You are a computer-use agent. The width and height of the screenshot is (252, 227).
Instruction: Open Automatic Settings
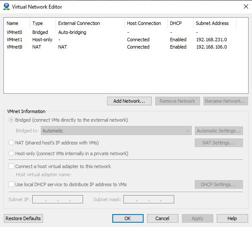click(x=219, y=131)
